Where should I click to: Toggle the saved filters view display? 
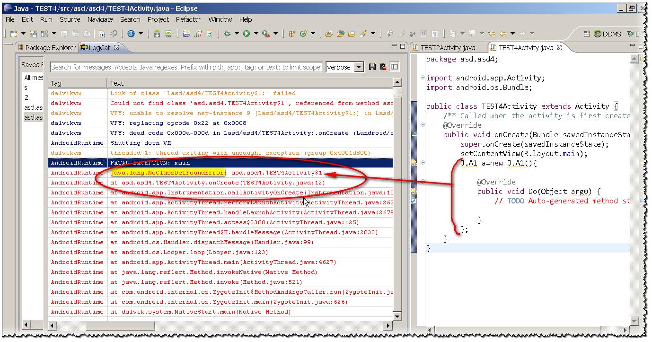pyautogui.click(x=394, y=67)
